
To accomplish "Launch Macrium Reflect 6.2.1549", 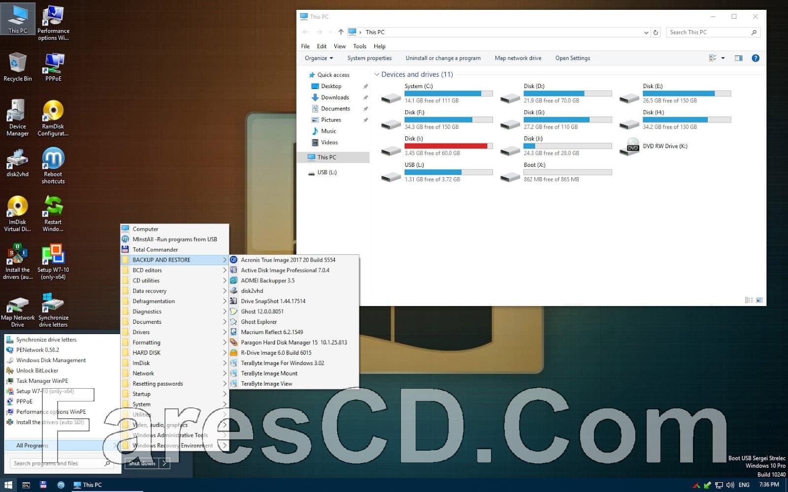I will (294, 332).
